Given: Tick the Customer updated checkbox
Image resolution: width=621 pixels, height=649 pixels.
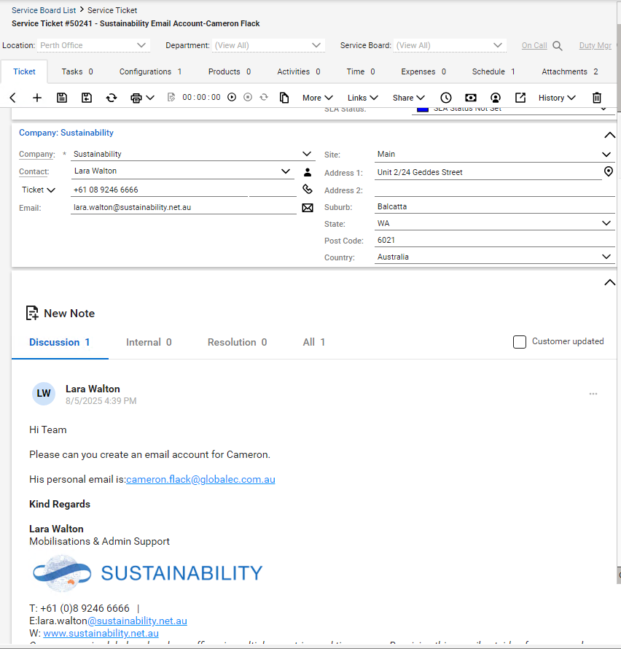Looking at the screenshot, I should [520, 342].
